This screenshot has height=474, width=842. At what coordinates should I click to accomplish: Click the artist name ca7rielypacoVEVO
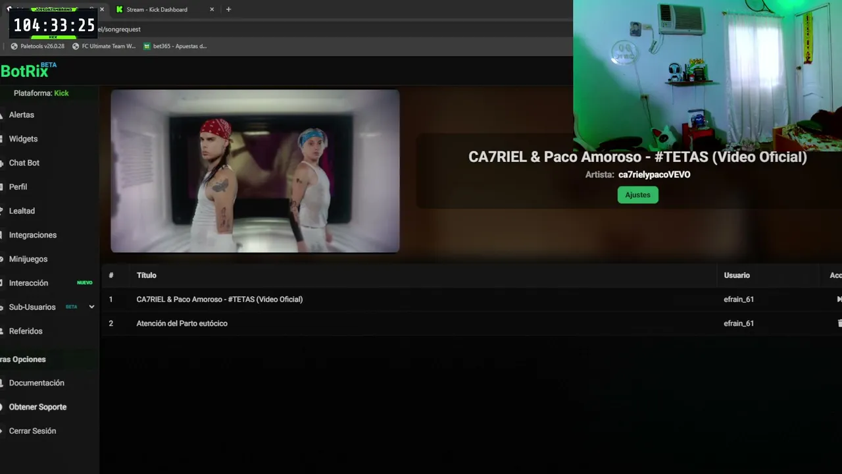[654, 175]
